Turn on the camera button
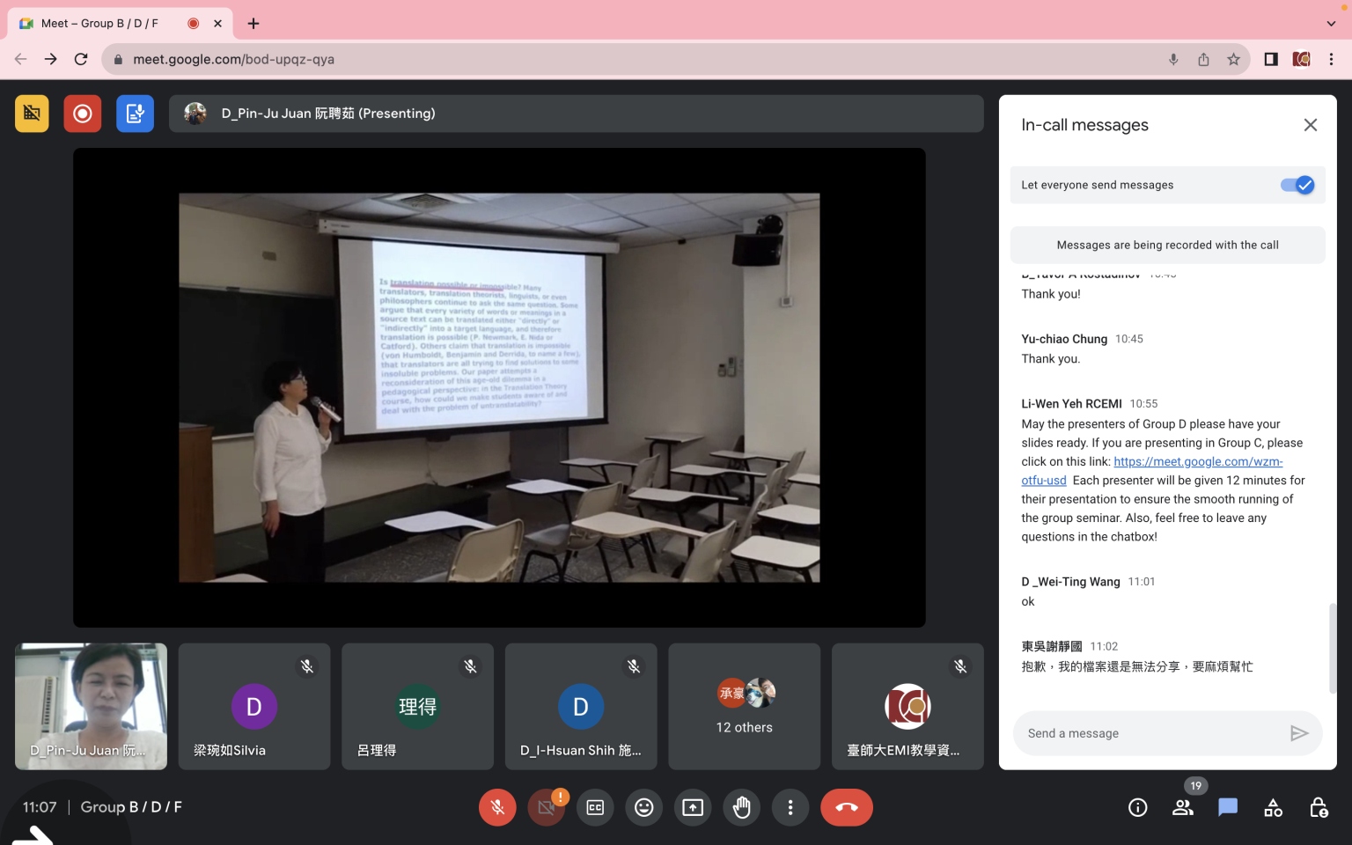The width and height of the screenshot is (1352, 845). point(547,807)
